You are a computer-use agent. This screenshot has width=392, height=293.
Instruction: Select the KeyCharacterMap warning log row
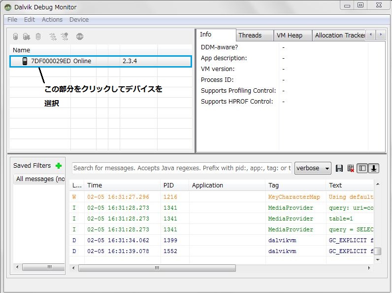click(x=222, y=197)
